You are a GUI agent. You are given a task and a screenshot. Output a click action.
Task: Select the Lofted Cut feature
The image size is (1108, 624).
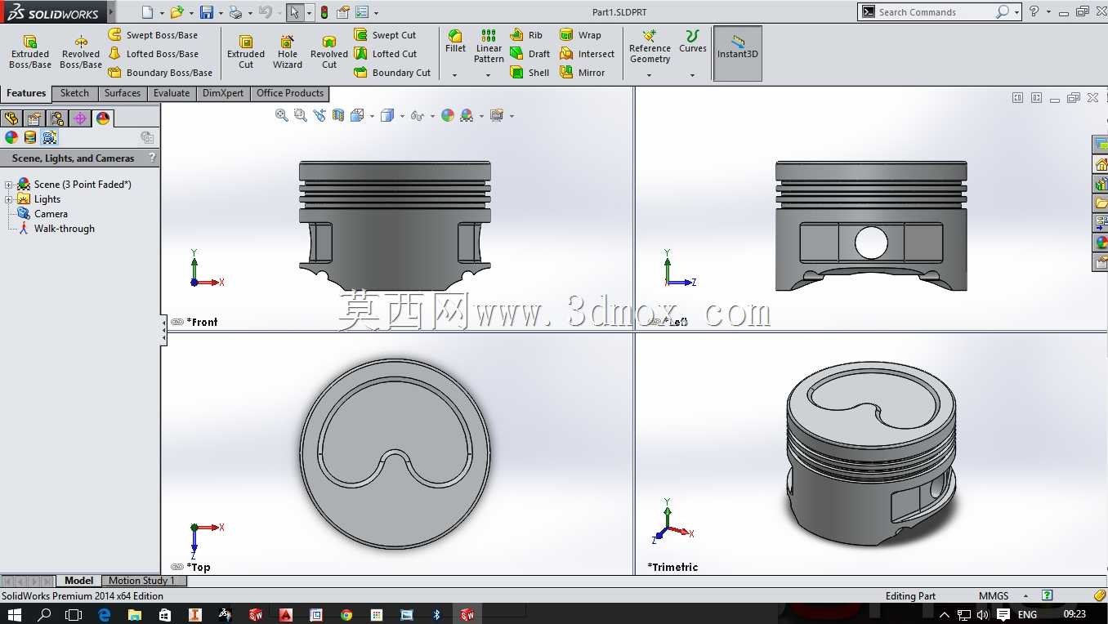[x=385, y=54]
